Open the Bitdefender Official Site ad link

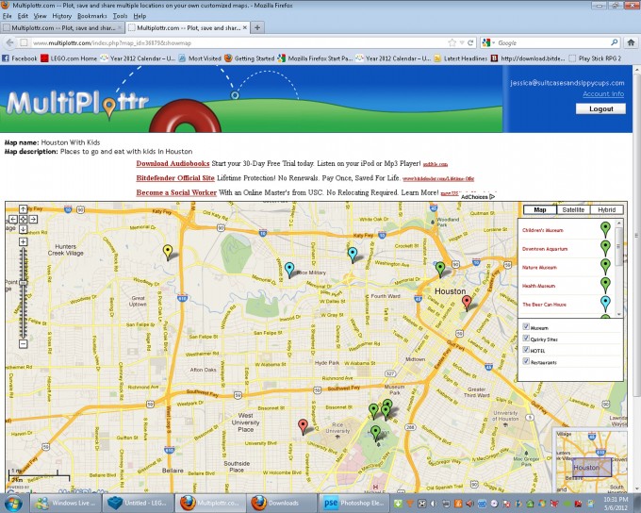pyautogui.click(x=175, y=178)
